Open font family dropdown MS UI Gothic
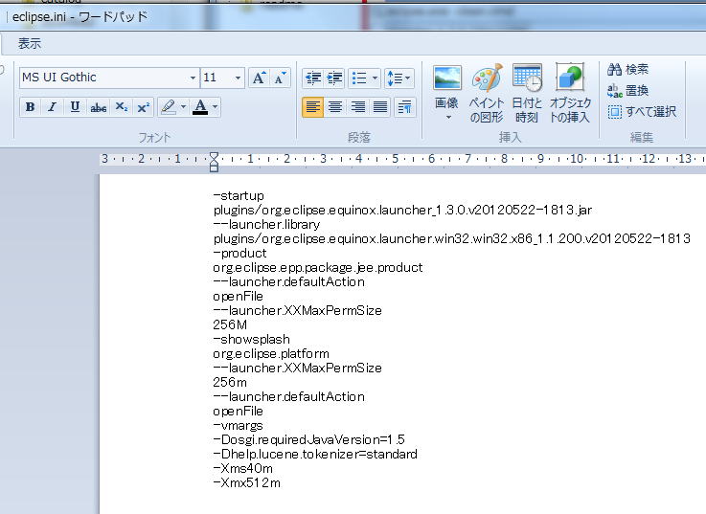The height and width of the screenshot is (514, 706). click(193, 78)
